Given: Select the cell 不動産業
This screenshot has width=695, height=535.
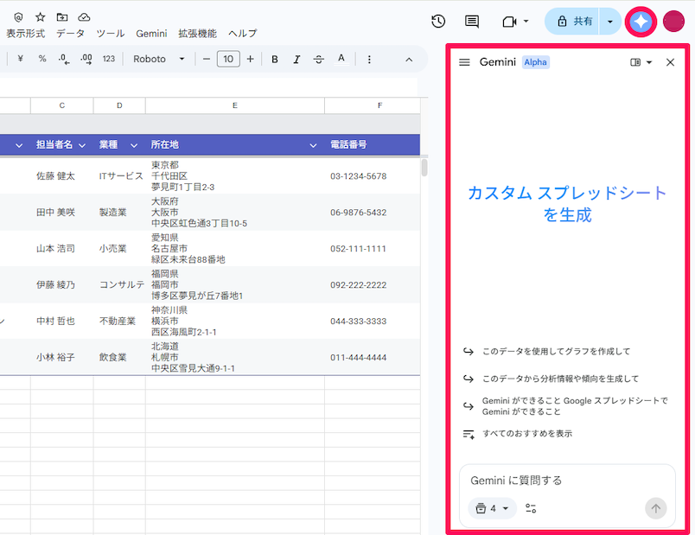Looking at the screenshot, I should coord(119,321).
